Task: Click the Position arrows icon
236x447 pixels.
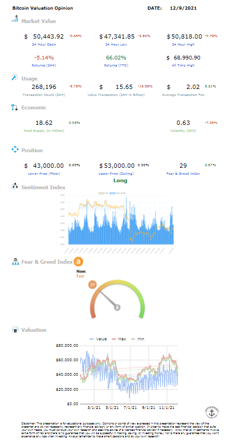Action: pos(15,150)
